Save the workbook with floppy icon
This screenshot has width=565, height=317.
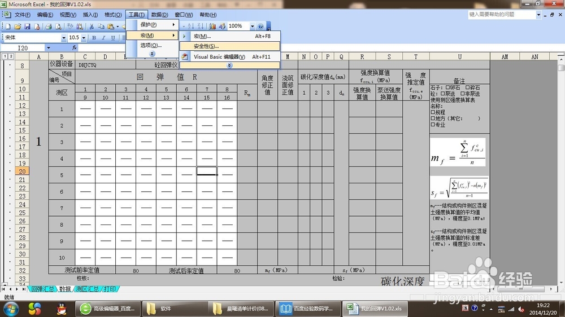[x=27, y=27]
